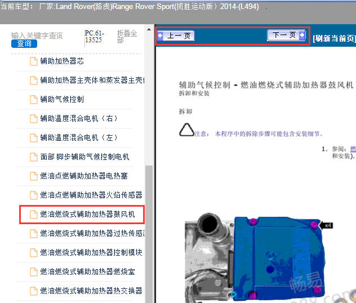Open 燃油燃烧式辅助加热器热交换器

pos(91,291)
